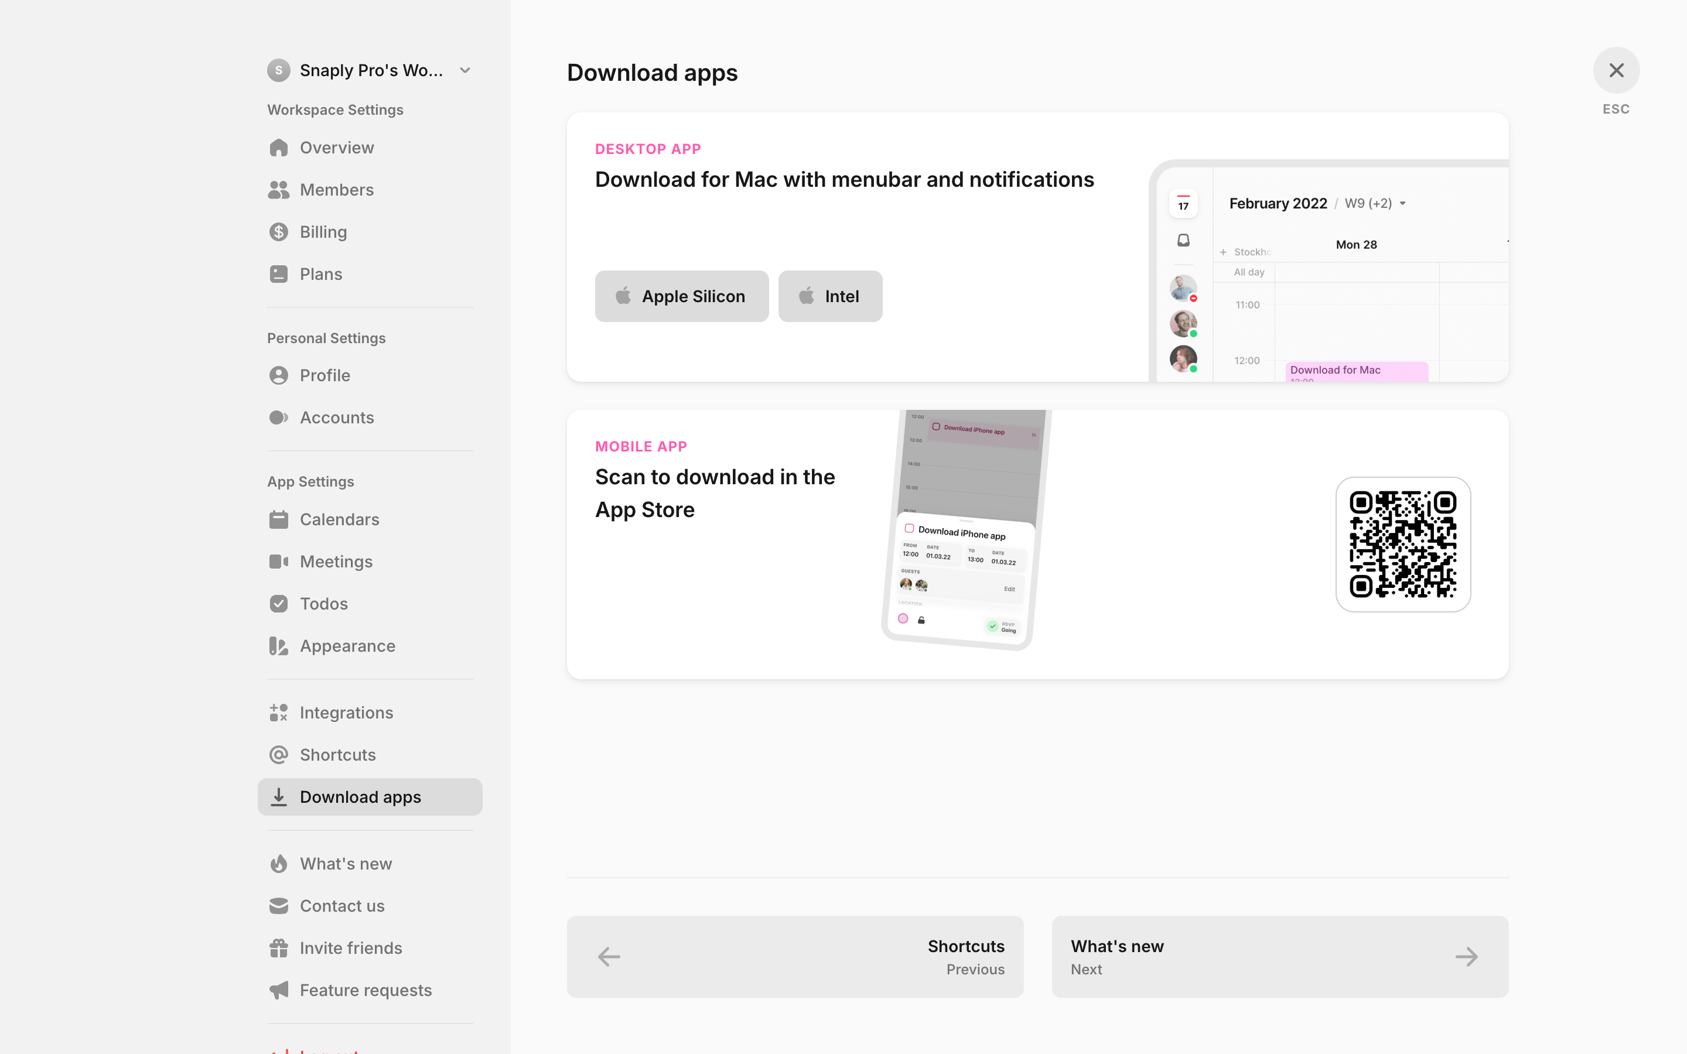Go to Members settings

(x=370, y=190)
